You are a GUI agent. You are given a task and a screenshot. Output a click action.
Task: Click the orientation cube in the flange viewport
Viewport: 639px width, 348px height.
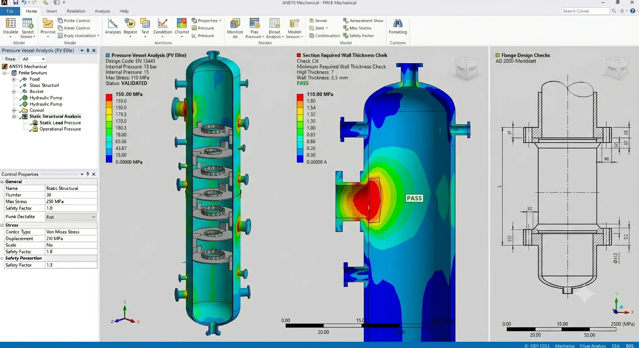(617, 68)
